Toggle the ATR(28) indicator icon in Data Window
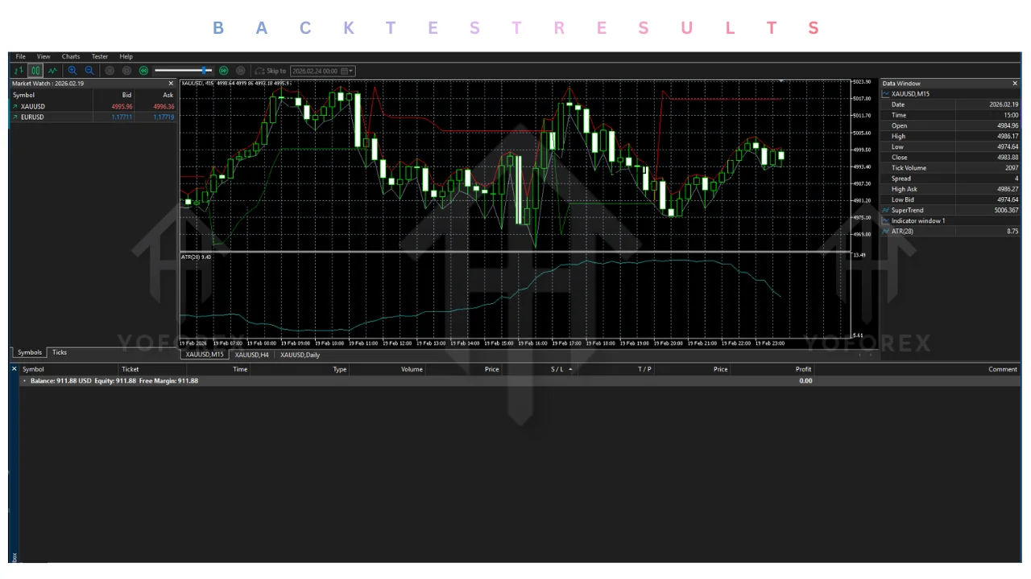1031x579 pixels. (x=885, y=231)
